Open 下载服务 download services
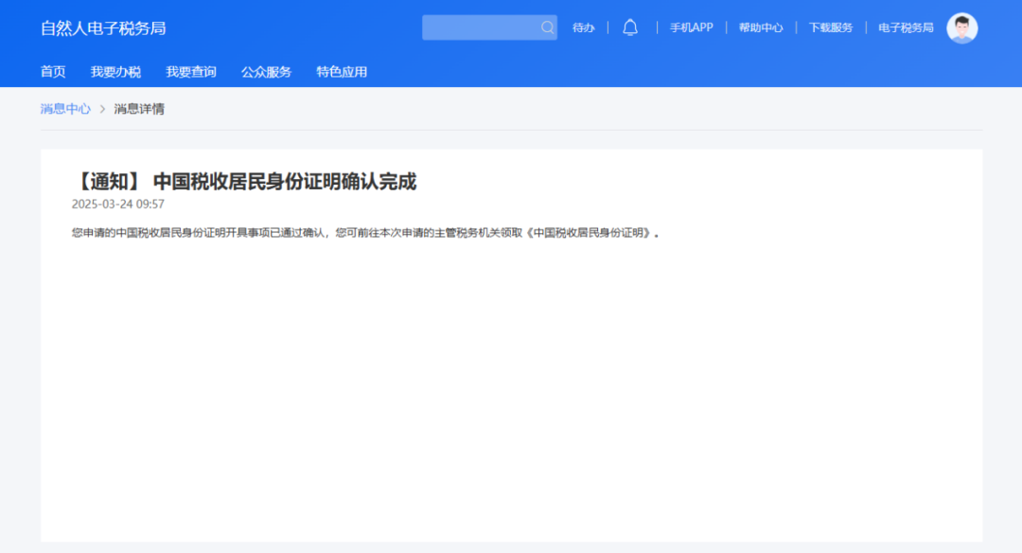The image size is (1022, 553). pyautogui.click(x=830, y=27)
